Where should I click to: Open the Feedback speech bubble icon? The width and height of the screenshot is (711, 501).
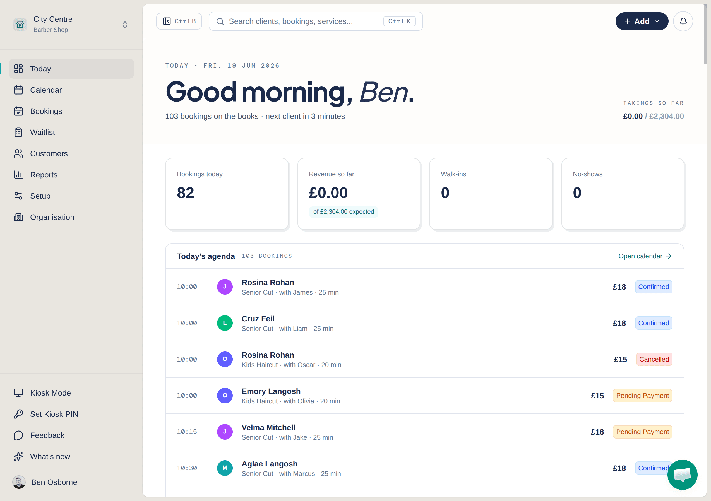18,435
